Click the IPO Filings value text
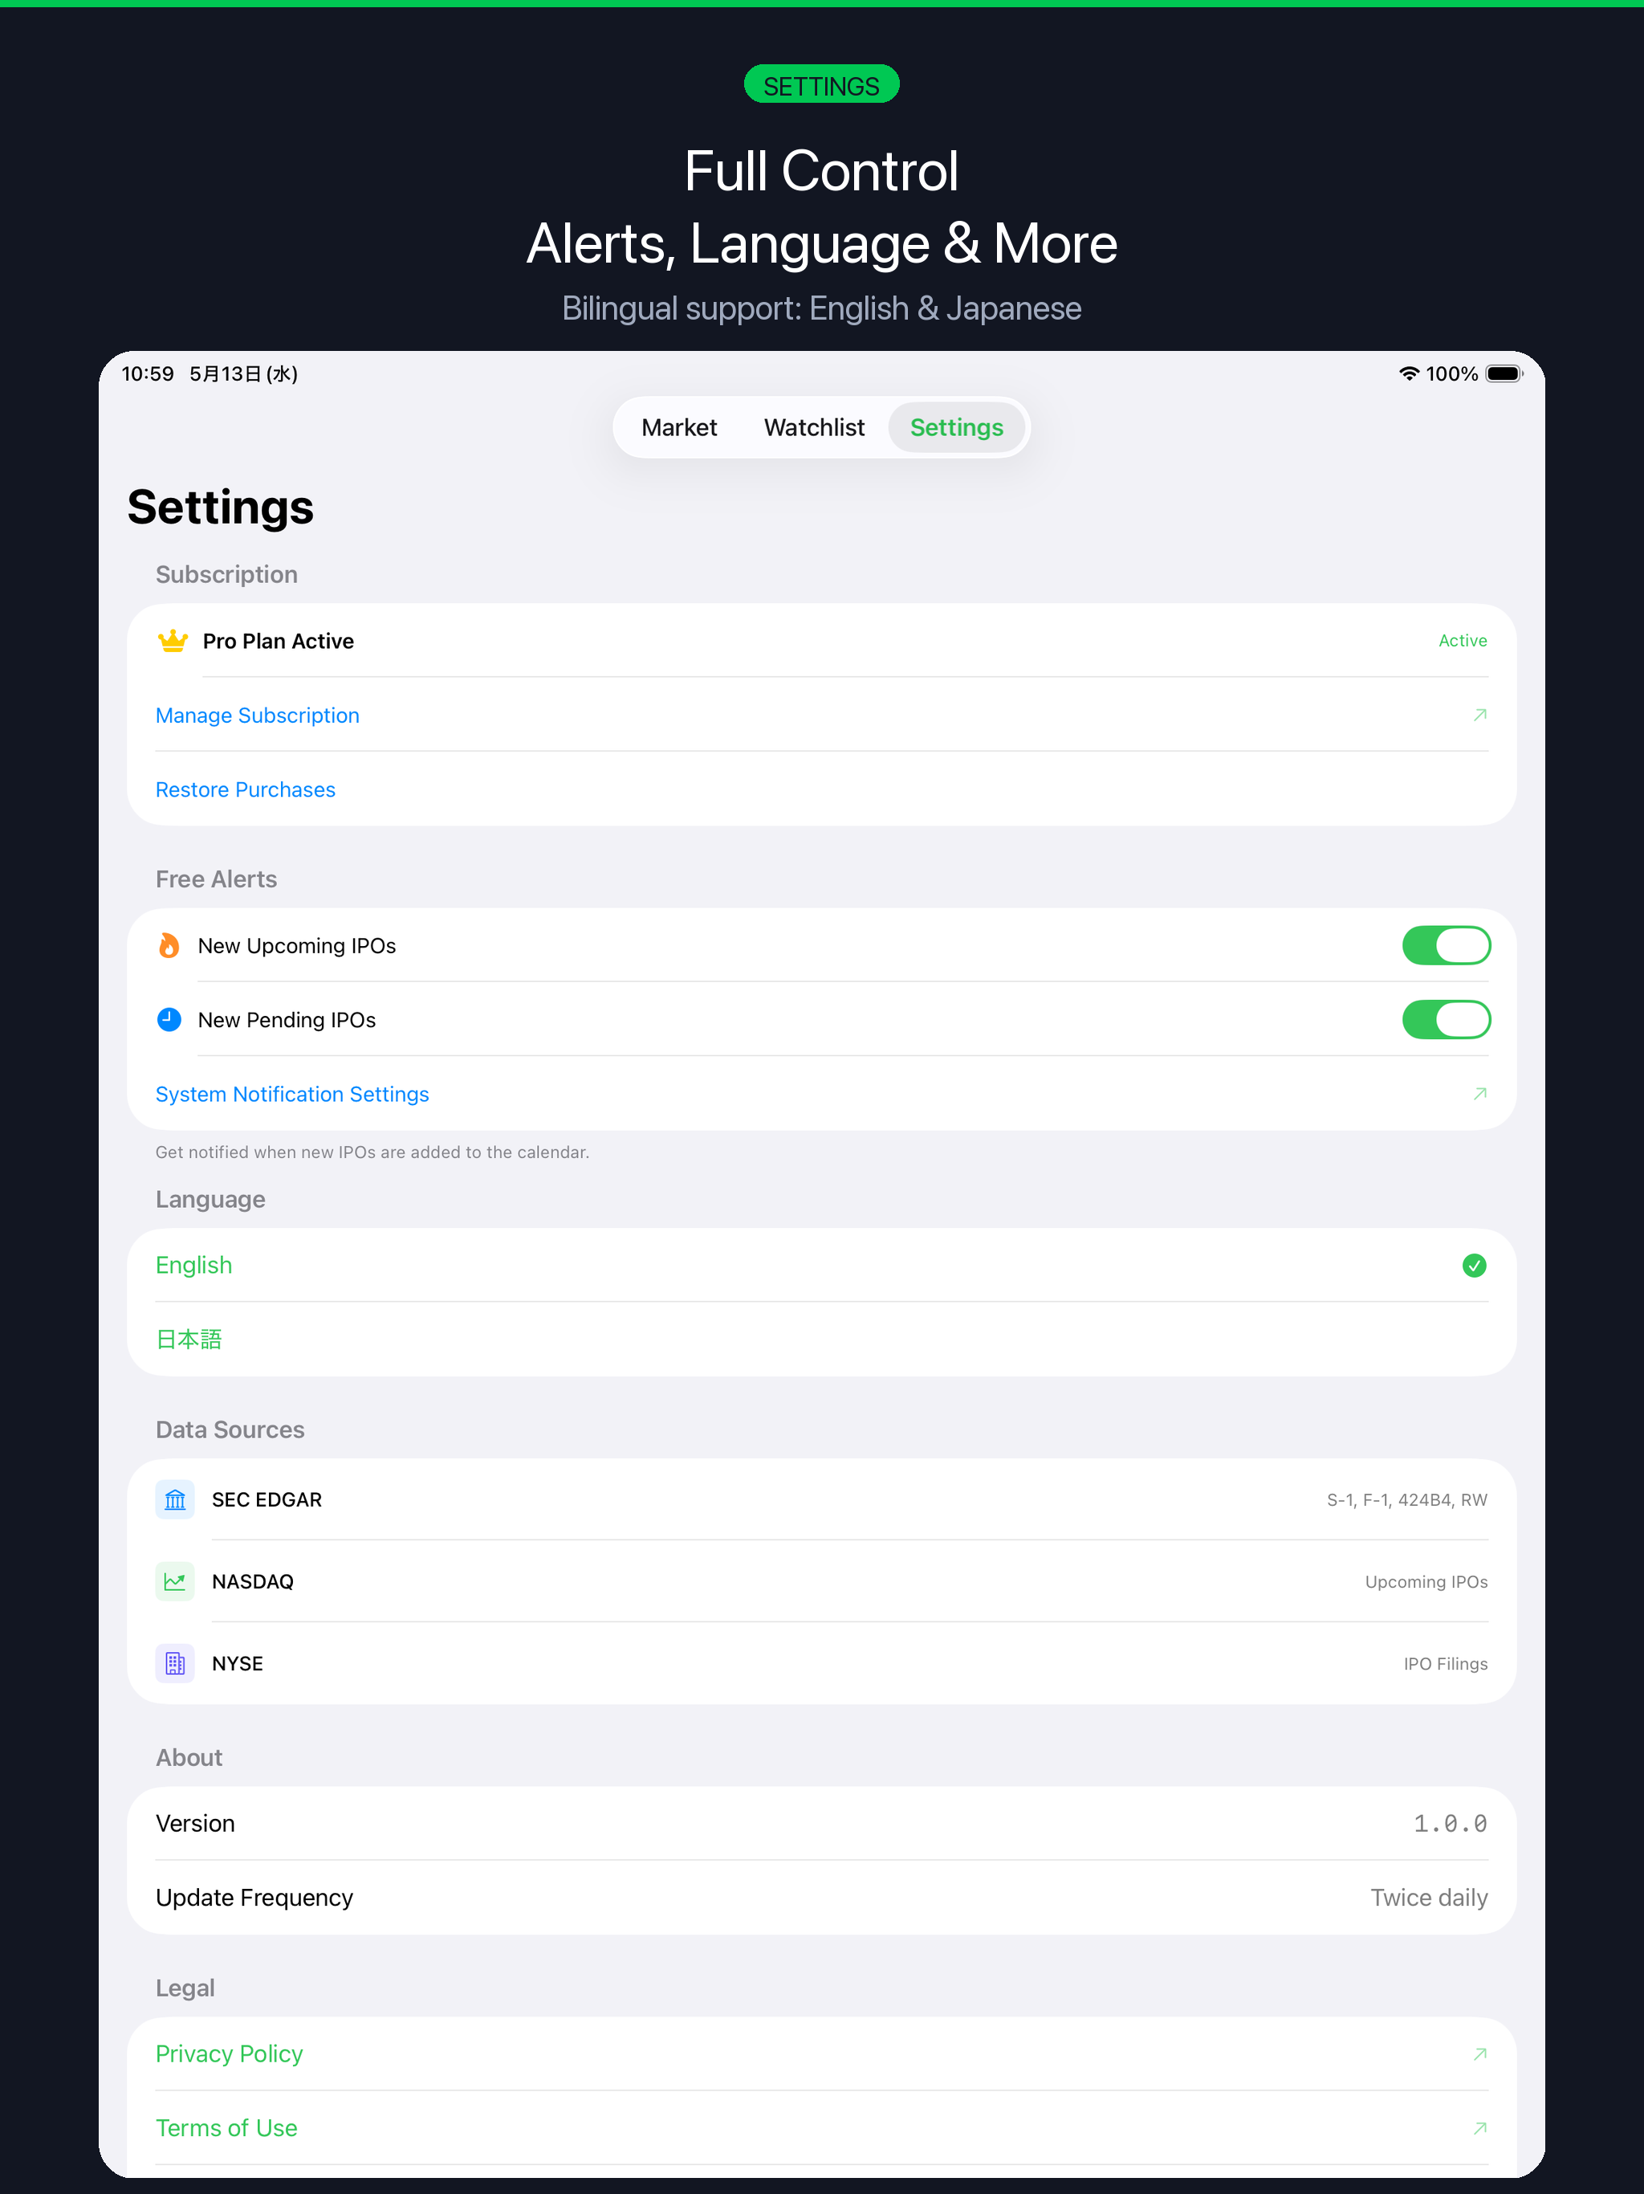This screenshot has height=2194, width=1644. [x=1445, y=1663]
